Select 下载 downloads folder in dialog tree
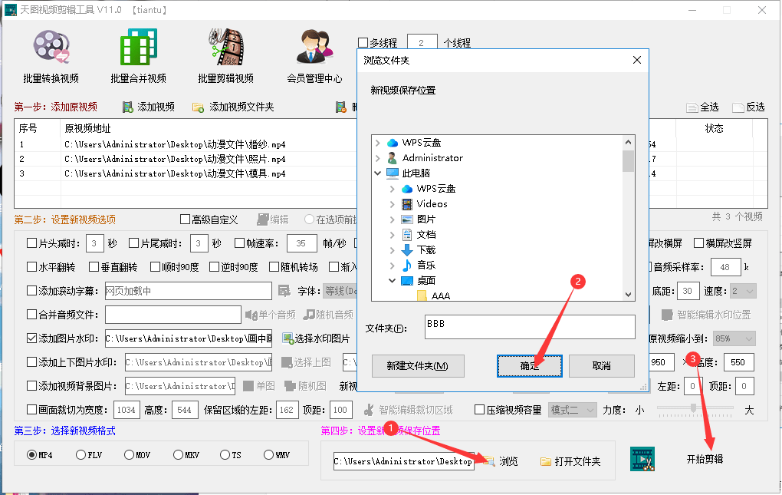Viewport: 782px width, 495px height. click(407, 250)
